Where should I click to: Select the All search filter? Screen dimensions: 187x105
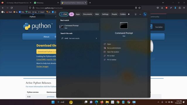pos(71,14)
